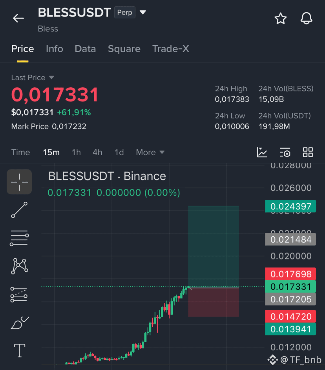
Task: Open price alerts via bell icon
Action: coord(307,18)
